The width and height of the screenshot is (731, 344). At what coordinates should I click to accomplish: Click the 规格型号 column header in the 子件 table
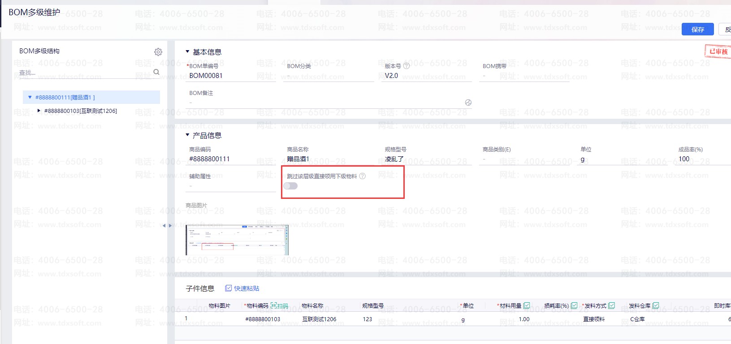pos(373,306)
